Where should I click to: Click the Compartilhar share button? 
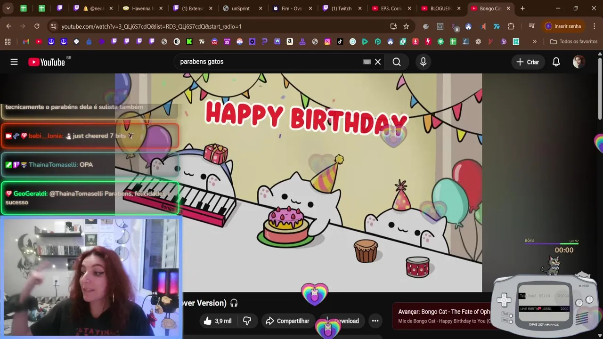pyautogui.click(x=287, y=321)
